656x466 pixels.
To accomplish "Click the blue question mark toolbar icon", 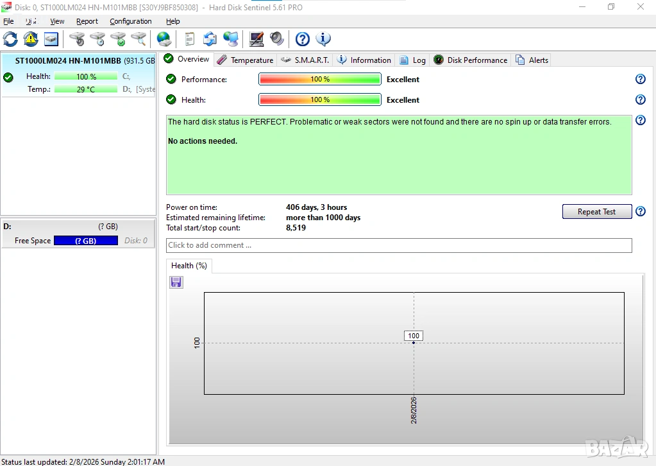I will coord(303,39).
